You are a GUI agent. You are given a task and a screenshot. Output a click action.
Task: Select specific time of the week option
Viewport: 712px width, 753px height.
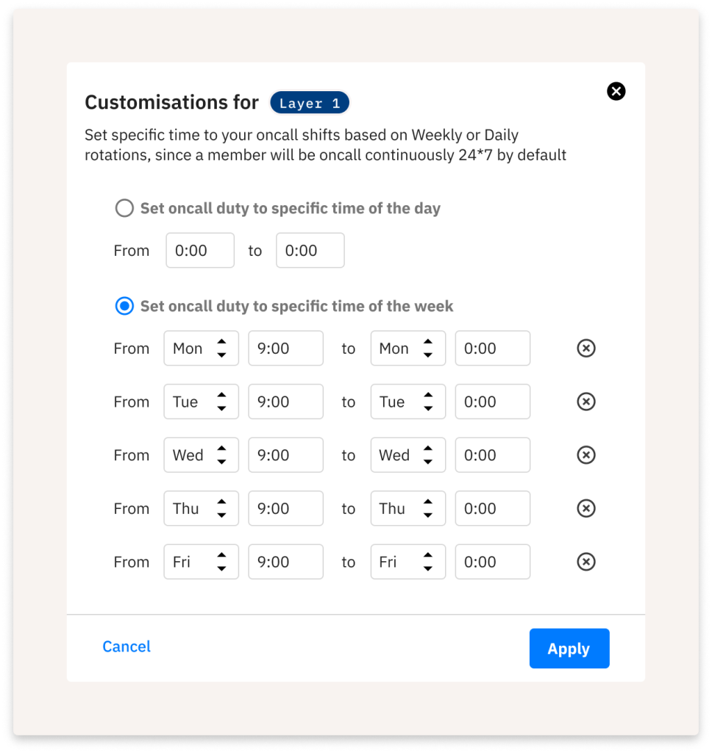(x=124, y=307)
